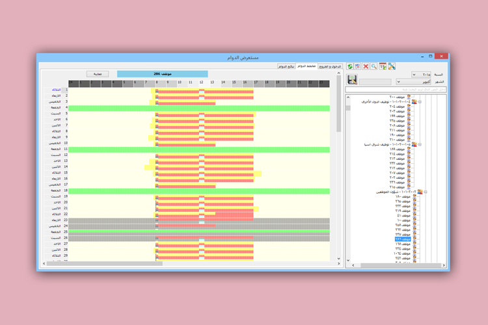
Task: Click the schedule scroll down arrow
Action: (338, 259)
